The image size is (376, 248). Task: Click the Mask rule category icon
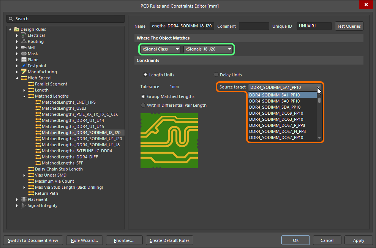(24, 54)
